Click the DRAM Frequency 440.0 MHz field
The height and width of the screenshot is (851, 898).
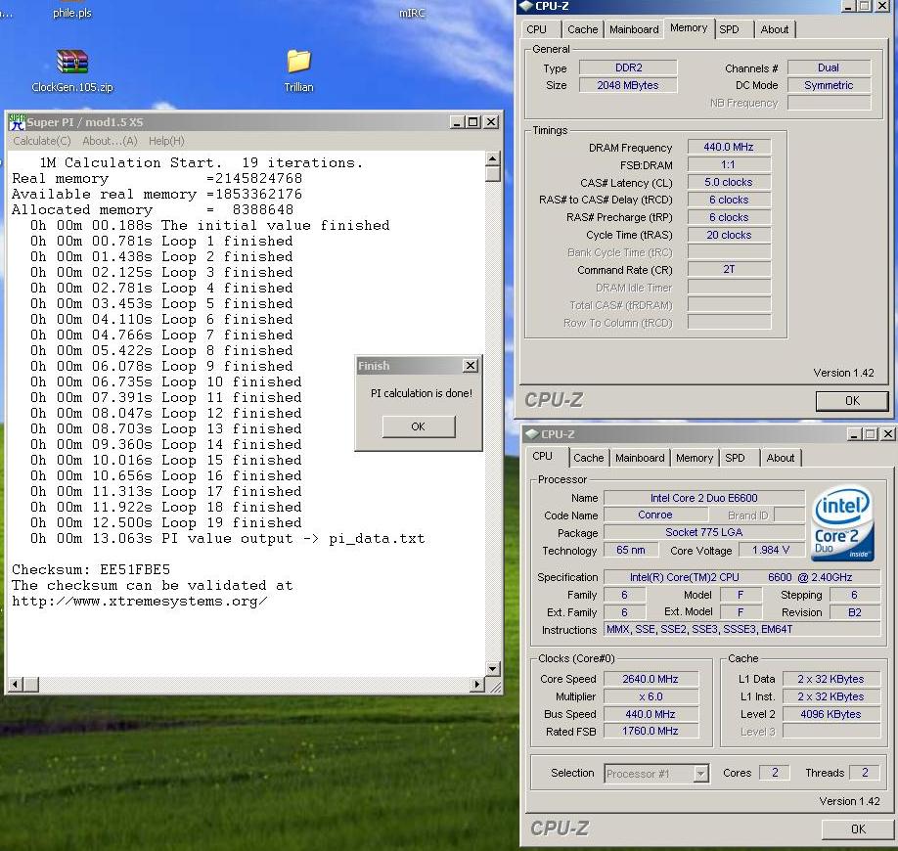coord(729,147)
